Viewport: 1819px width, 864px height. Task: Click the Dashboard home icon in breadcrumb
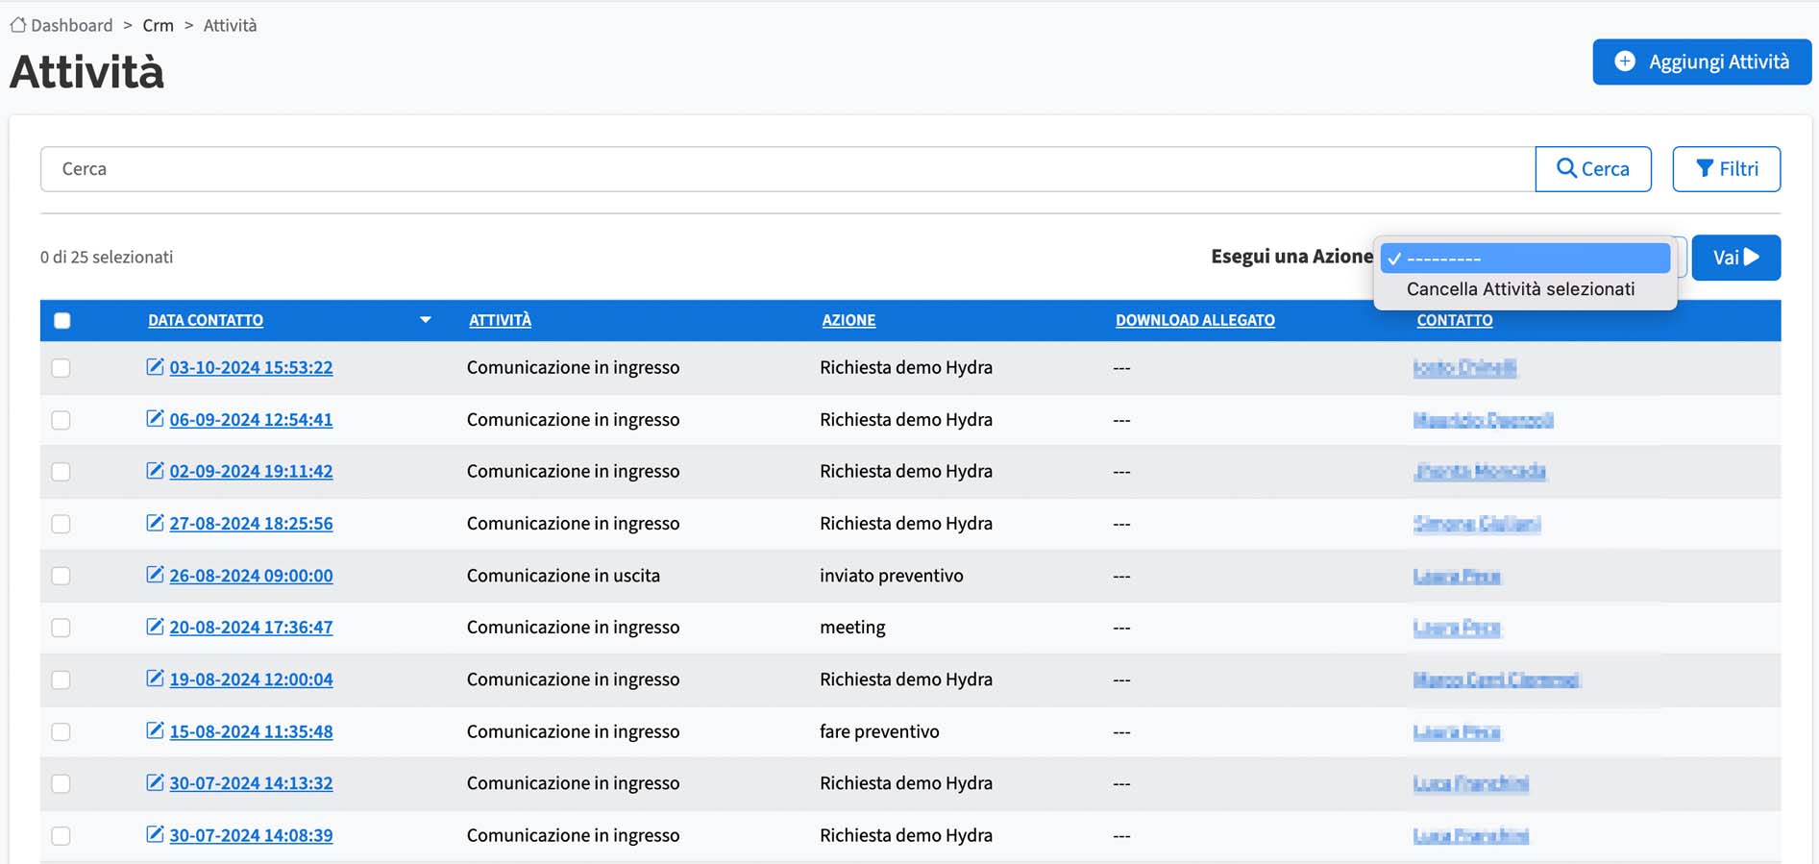(18, 25)
